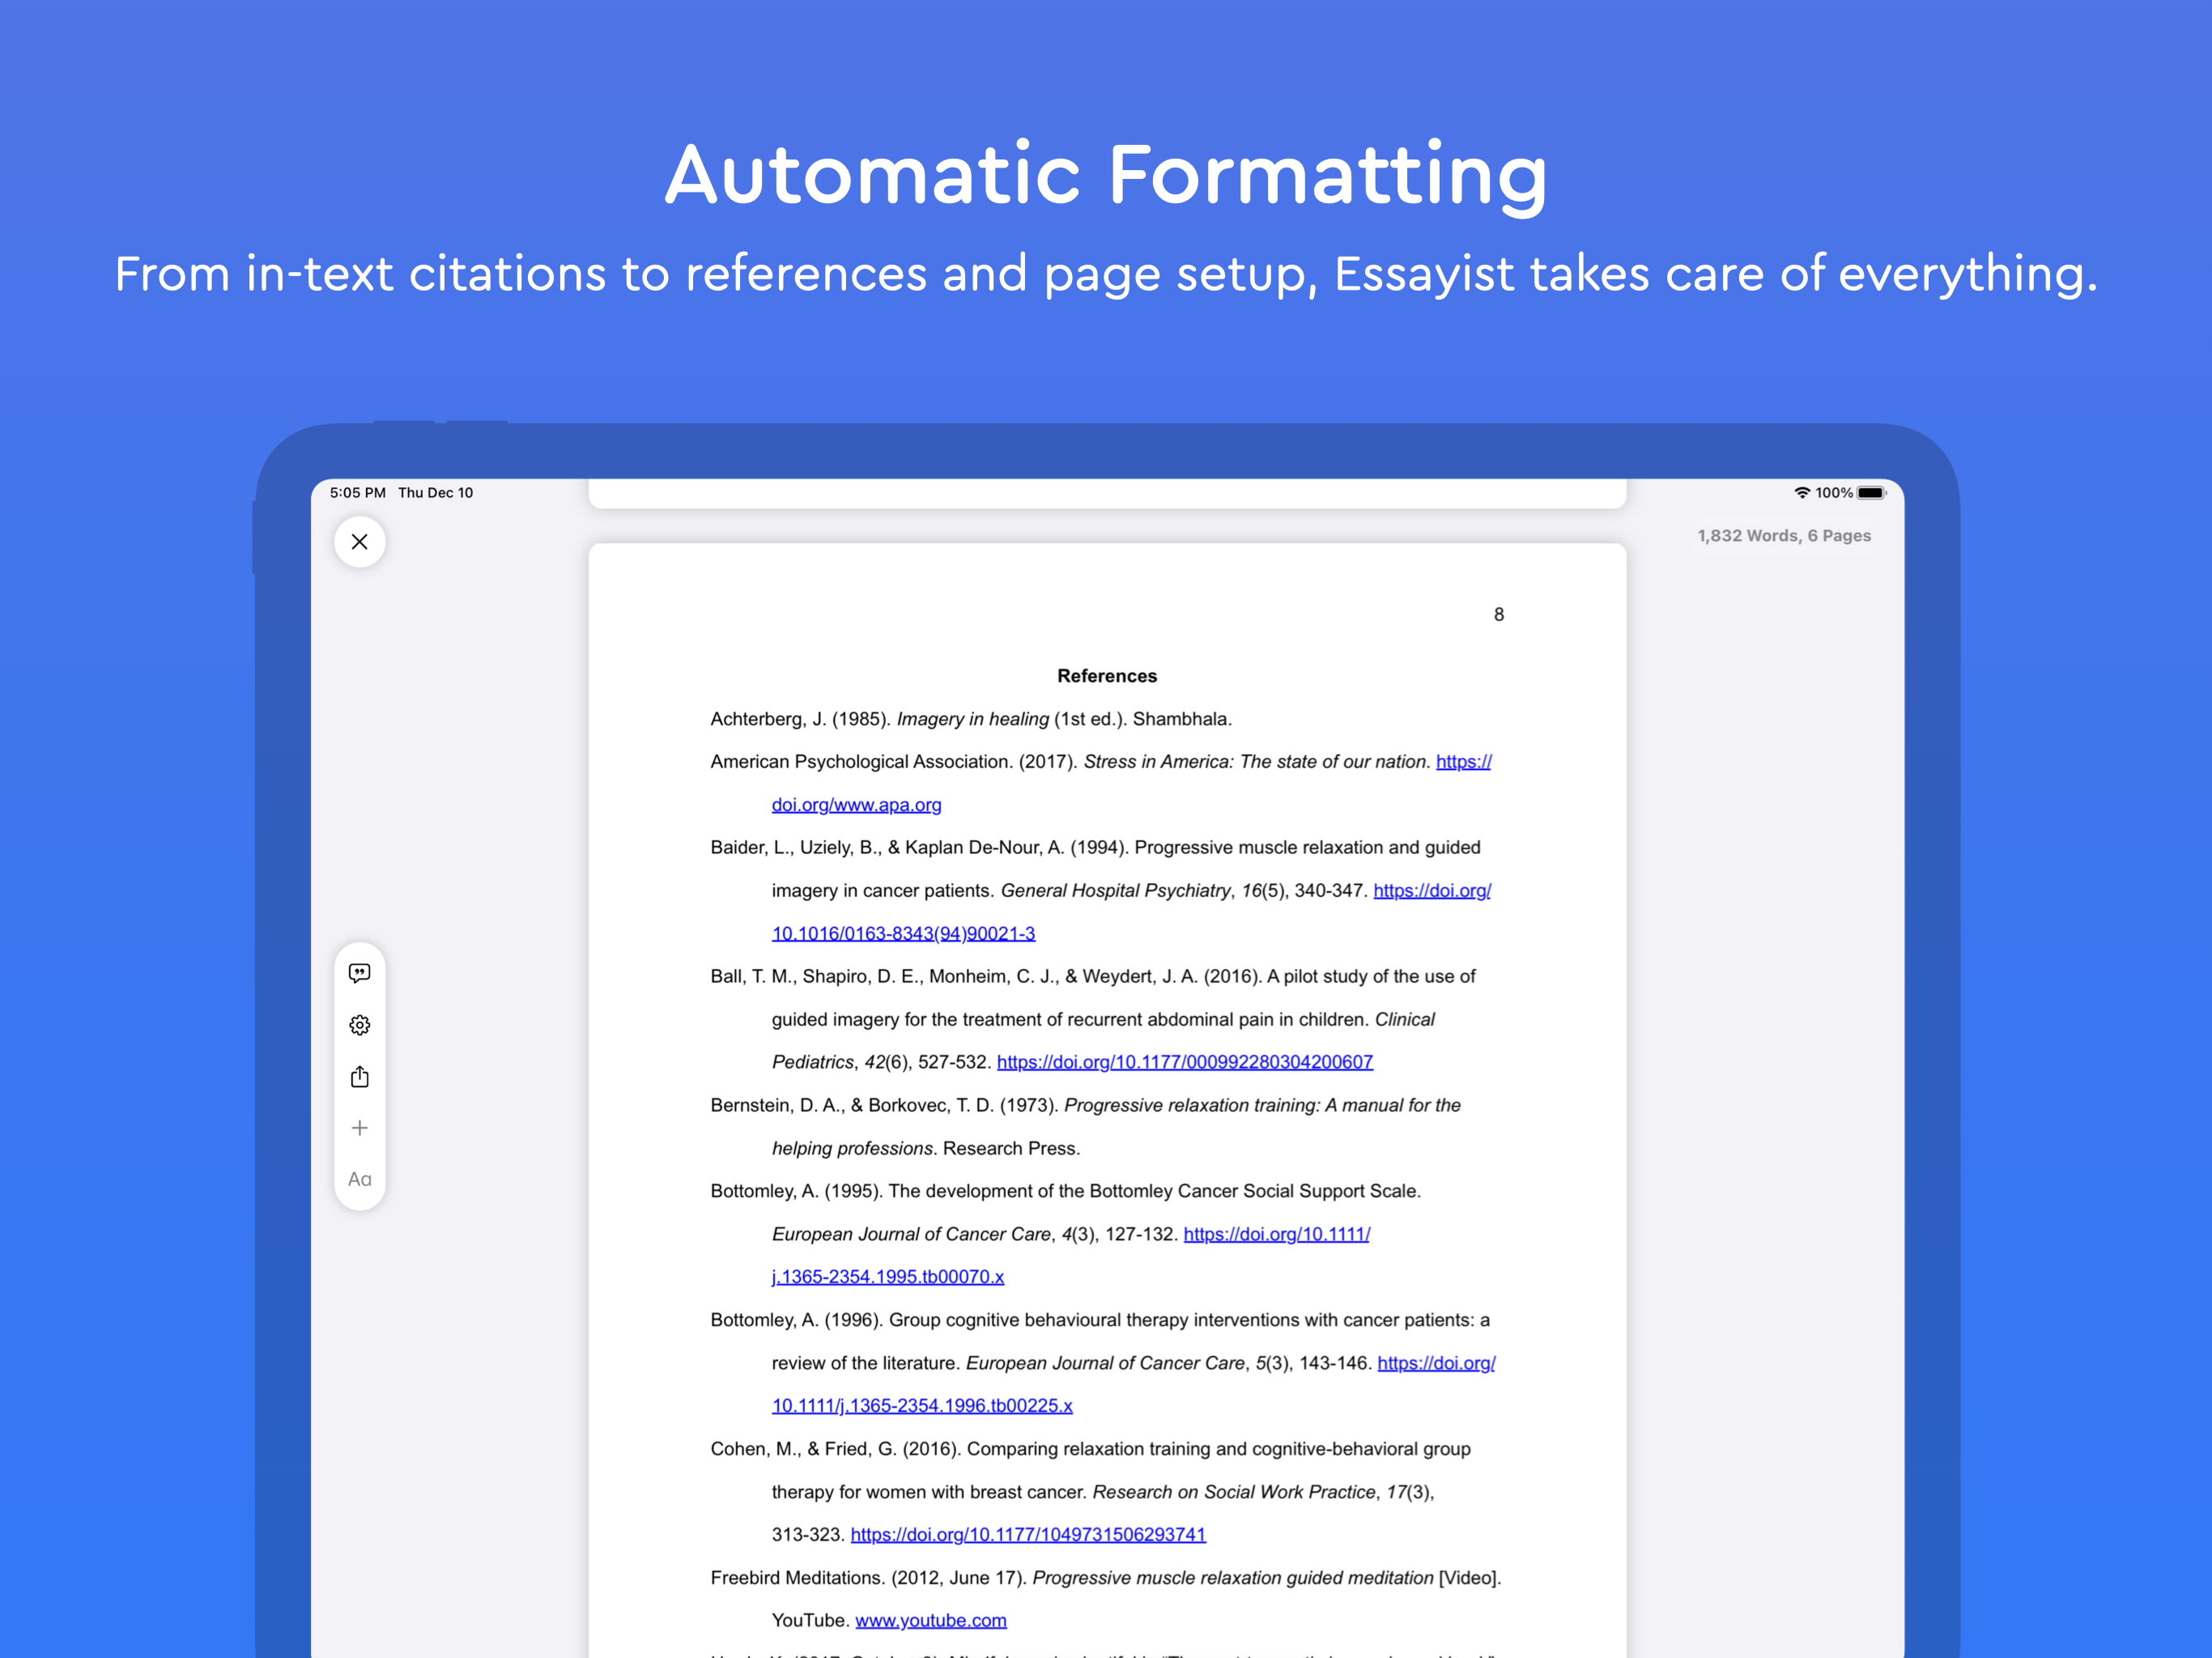The image size is (2212, 1658).
Task: Tap the plus add icon
Action: pos(359,1128)
